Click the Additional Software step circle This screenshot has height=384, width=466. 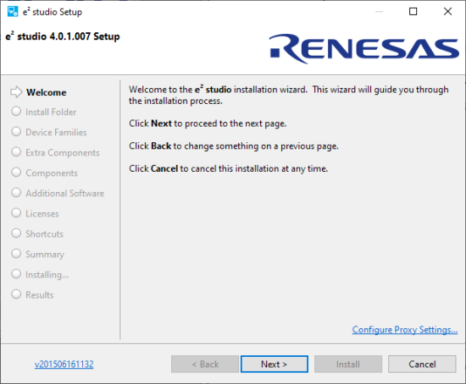(x=16, y=193)
